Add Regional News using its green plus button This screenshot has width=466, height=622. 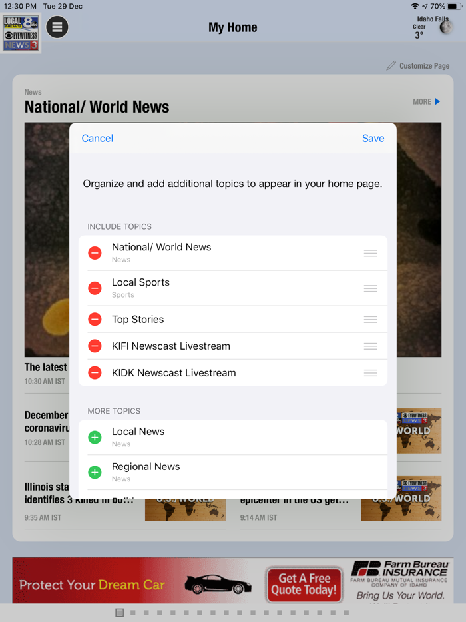pos(95,472)
